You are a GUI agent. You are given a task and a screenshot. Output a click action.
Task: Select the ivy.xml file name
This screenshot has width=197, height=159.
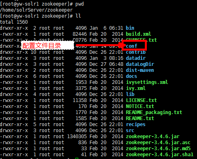[x=136, y=88]
